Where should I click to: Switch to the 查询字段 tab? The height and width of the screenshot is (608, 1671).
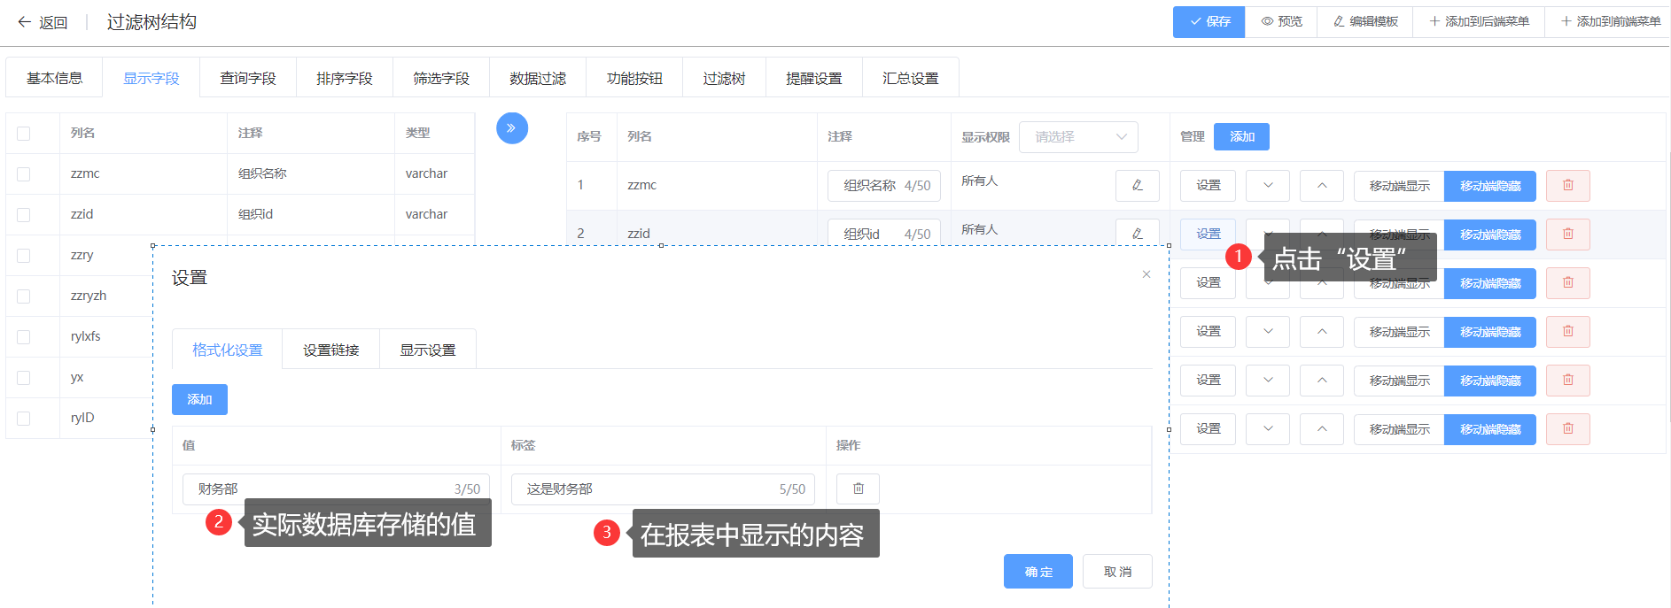coord(247,79)
